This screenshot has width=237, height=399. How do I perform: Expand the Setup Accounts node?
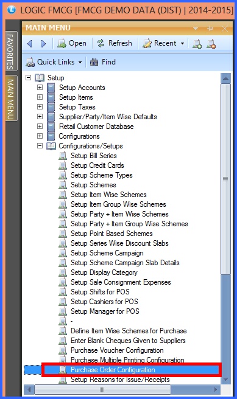[x=40, y=88]
